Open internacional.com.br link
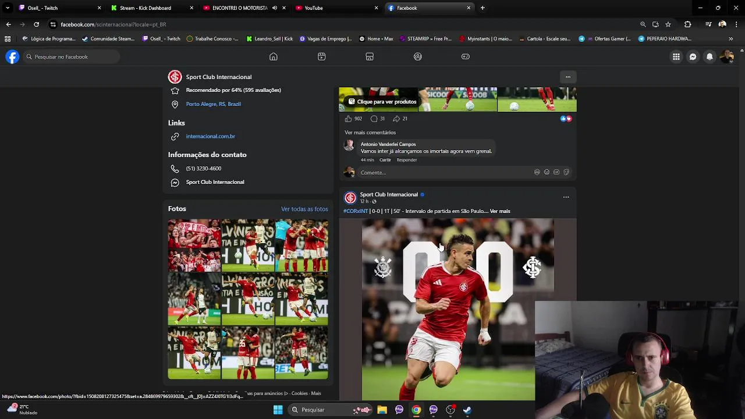 click(211, 136)
